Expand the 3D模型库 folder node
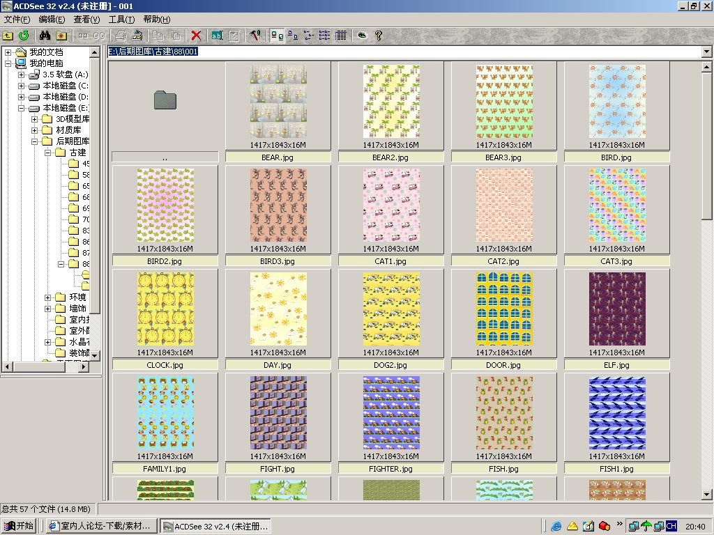 tap(34, 119)
